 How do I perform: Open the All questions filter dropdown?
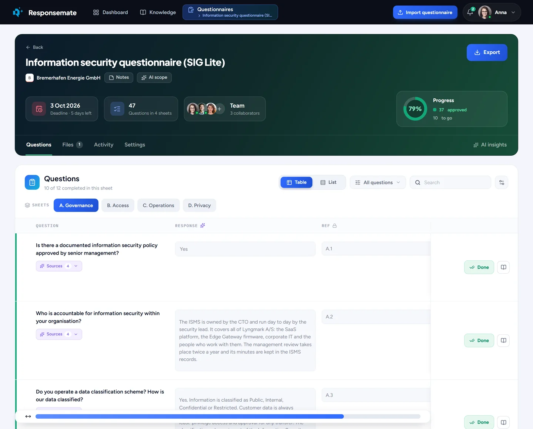click(x=378, y=182)
